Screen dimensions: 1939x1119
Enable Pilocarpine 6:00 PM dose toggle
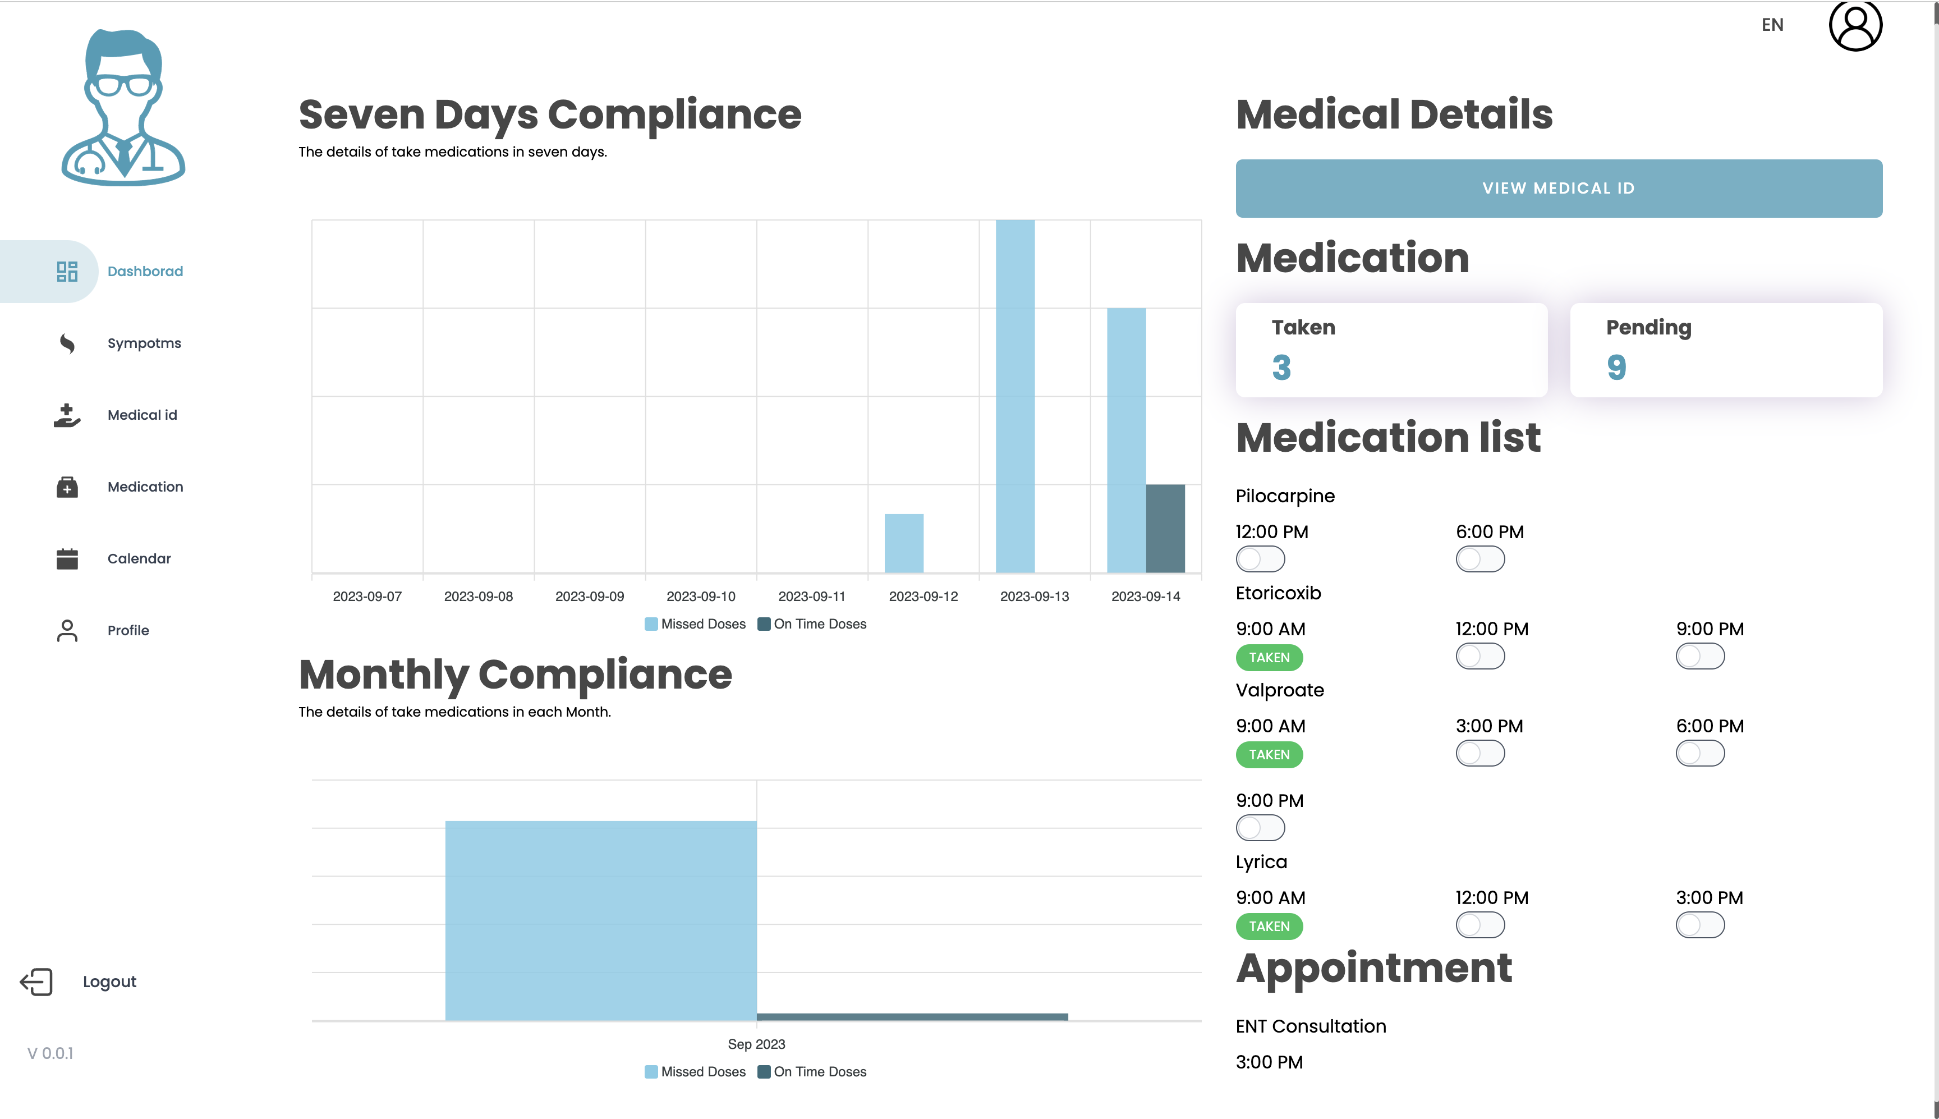point(1479,559)
